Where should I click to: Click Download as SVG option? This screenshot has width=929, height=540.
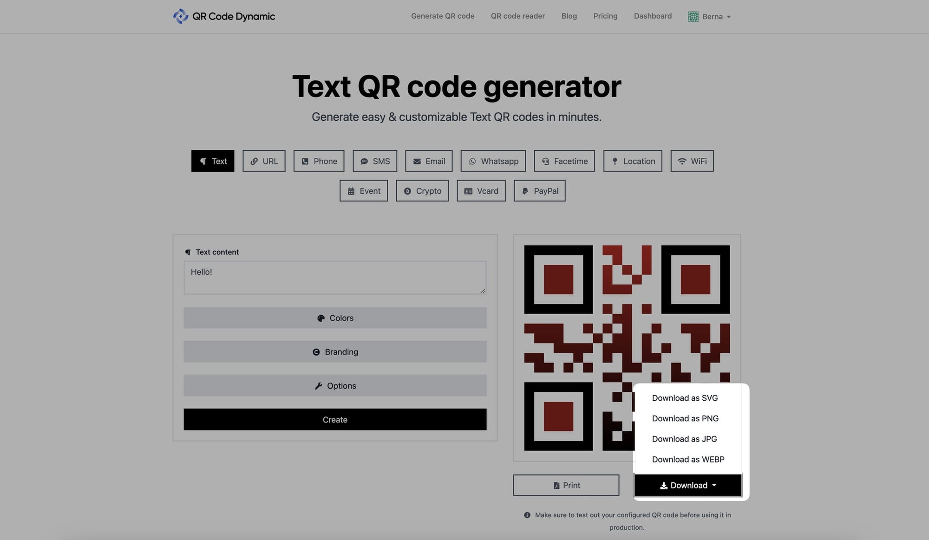(684, 397)
